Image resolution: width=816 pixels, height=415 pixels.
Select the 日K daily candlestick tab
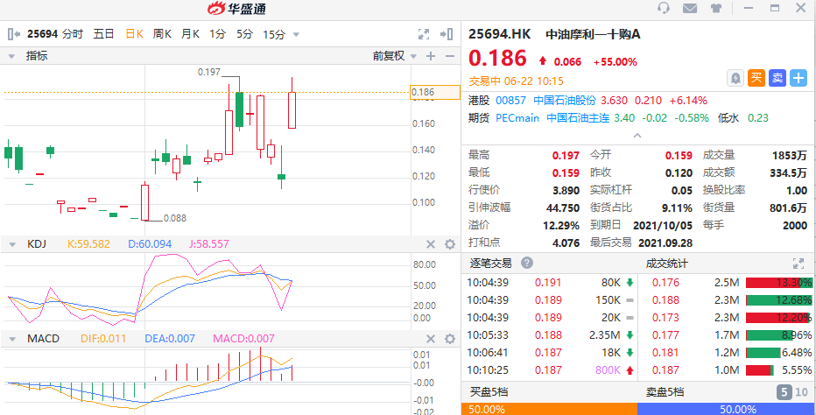click(x=134, y=34)
